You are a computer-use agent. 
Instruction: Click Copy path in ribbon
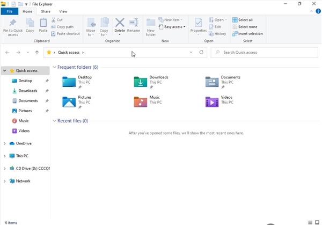pyautogui.click(x=62, y=27)
